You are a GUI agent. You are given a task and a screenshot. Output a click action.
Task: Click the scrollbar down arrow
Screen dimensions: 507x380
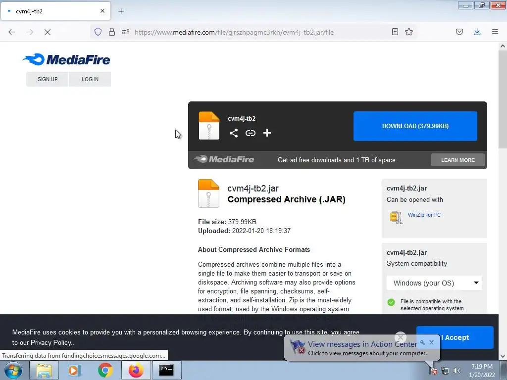(503, 356)
